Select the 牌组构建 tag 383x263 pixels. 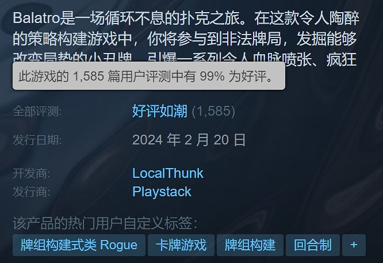click(x=250, y=245)
